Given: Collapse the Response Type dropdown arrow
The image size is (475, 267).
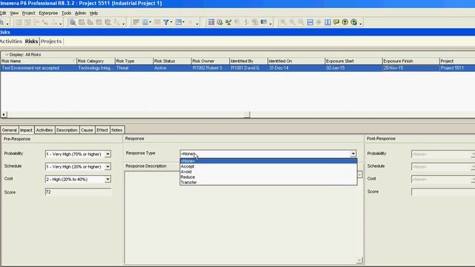Looking at the screenshot, I should tap(353, 154).
